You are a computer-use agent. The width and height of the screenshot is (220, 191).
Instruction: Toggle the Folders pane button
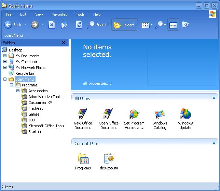click(x=124, y=25)
